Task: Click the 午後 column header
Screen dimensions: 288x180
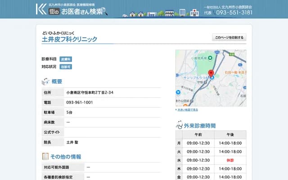Action: tap(230, 135)
